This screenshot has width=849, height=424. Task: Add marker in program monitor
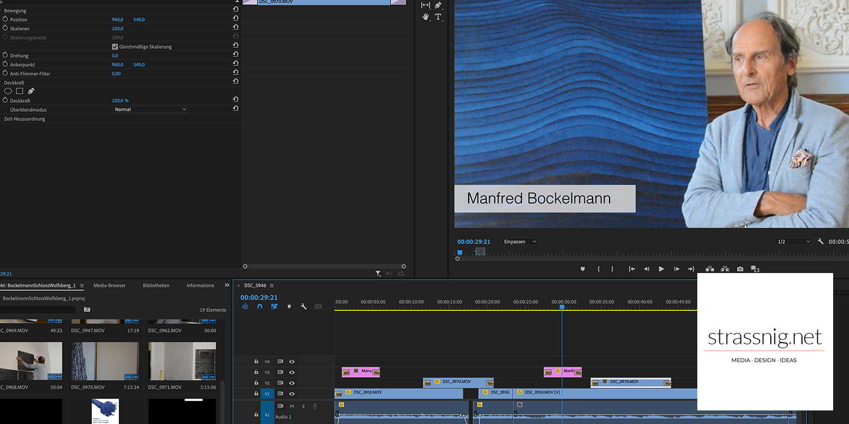[582, 269]
